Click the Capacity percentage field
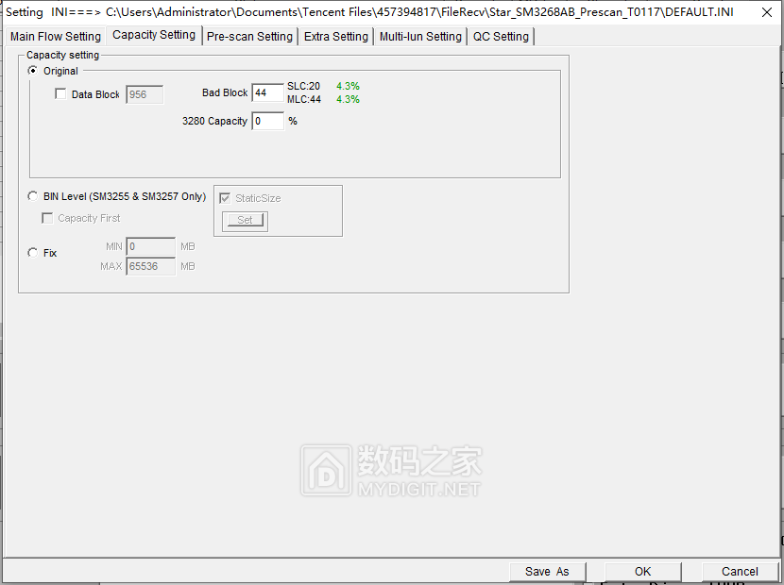The image size is (784, 585). coord(267,121)
